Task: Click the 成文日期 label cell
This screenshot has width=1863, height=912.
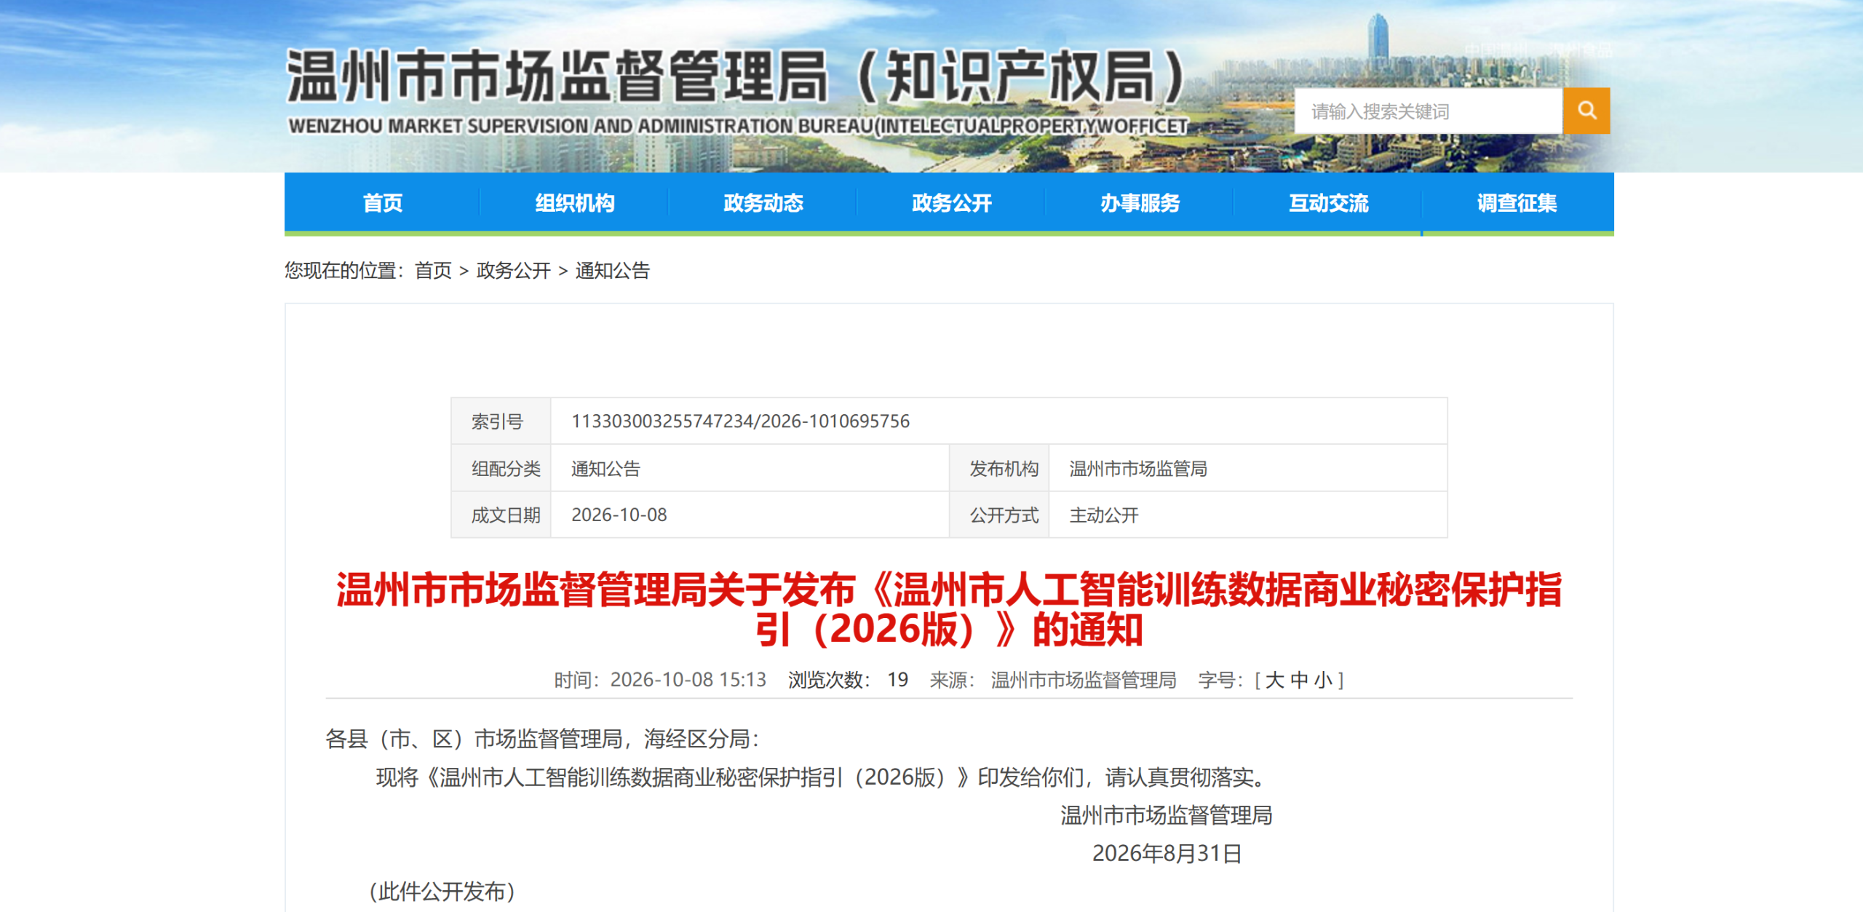Action: coord(501,515)
